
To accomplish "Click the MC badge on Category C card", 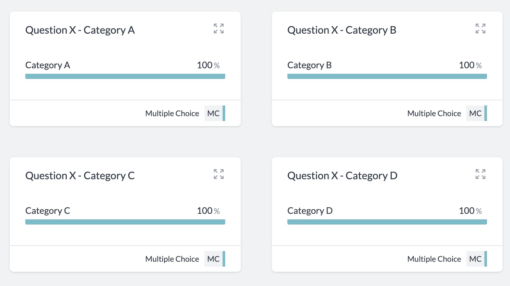I will pos(214,259).
